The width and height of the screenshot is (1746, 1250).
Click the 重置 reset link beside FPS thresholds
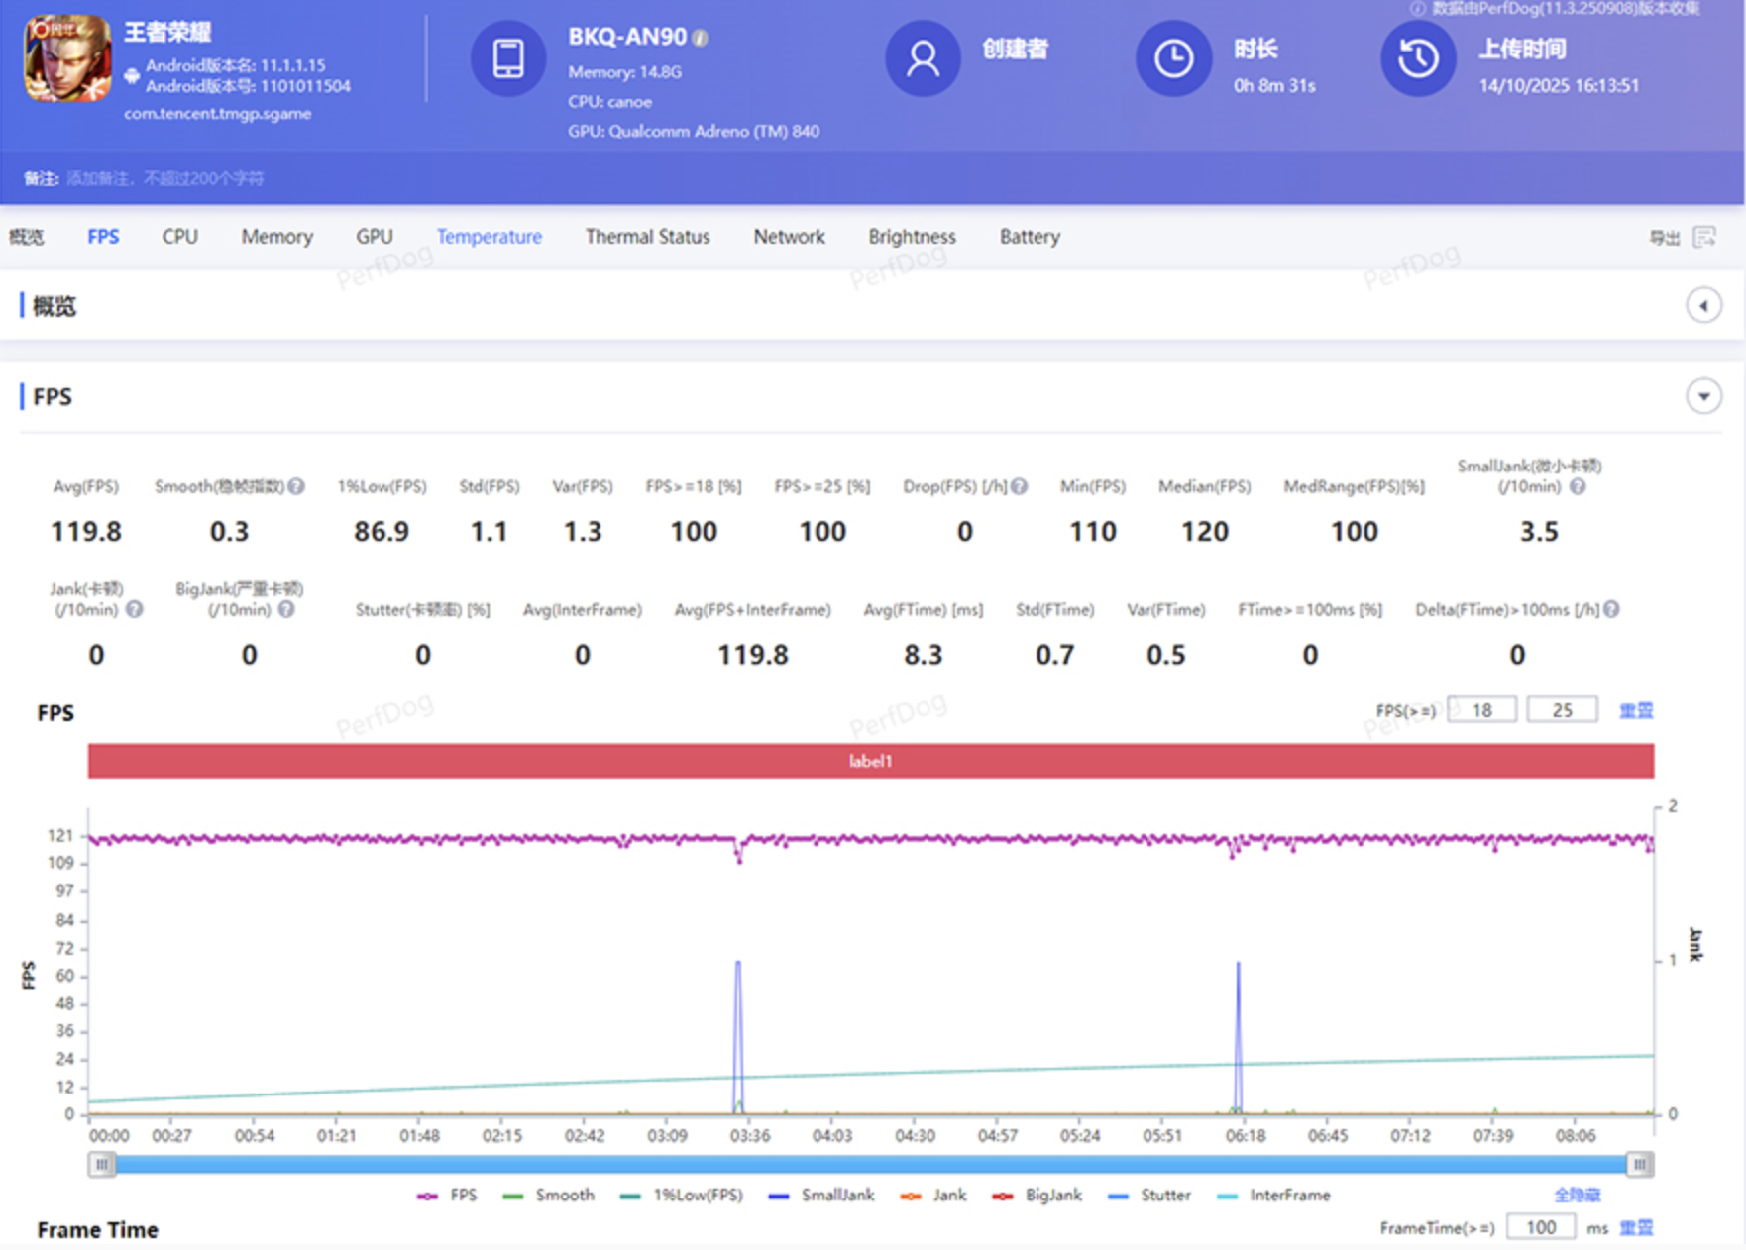(x=1636, y=710)
